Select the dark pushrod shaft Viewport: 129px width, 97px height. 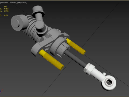(x=75, y=58)
